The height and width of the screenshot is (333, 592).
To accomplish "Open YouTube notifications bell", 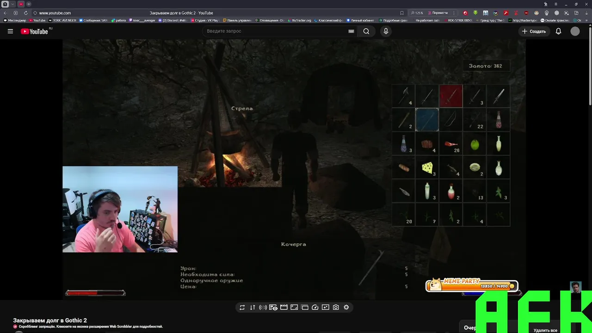I will 558,31.
